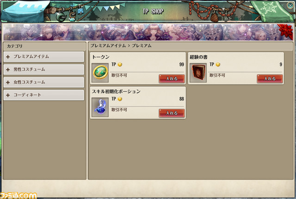Expand the 男性コスチューム plus sign
Screen dimensions: 296x199
pos(8,70)
